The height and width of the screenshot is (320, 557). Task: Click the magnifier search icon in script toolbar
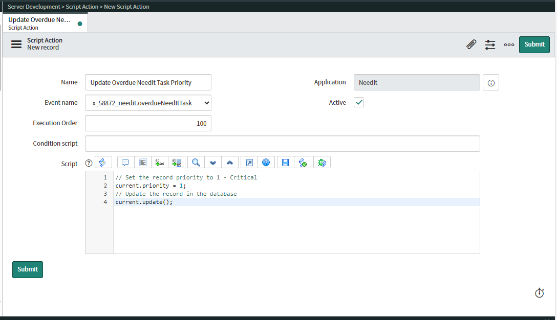[x=196, y=163]
